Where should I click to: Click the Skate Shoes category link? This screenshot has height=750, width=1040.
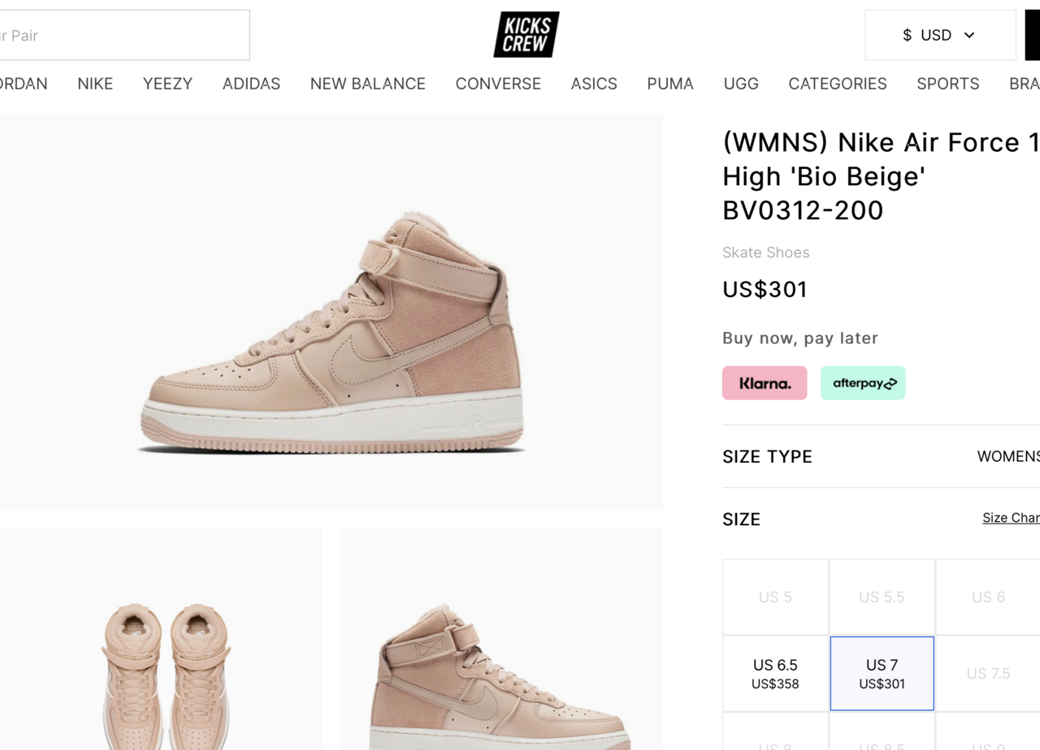click(x=765, y=252)
